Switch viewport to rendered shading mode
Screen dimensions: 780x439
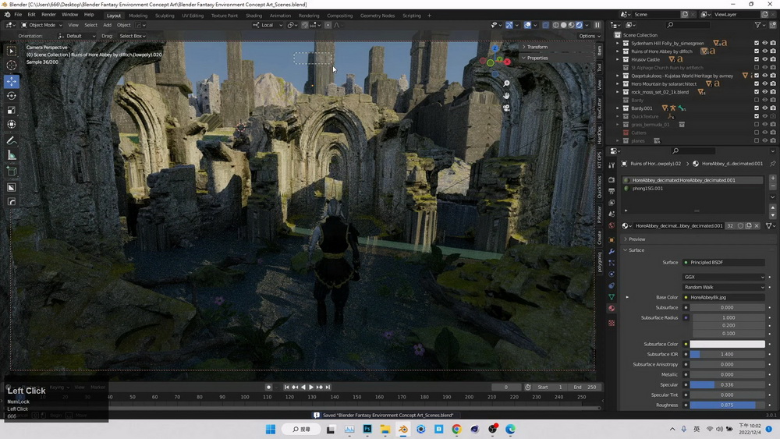pyautogui.click(x=579, y=25)
